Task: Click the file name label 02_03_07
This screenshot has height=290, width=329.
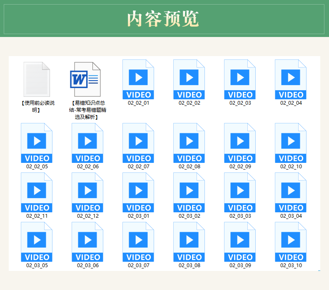Action: pos(139,265)
